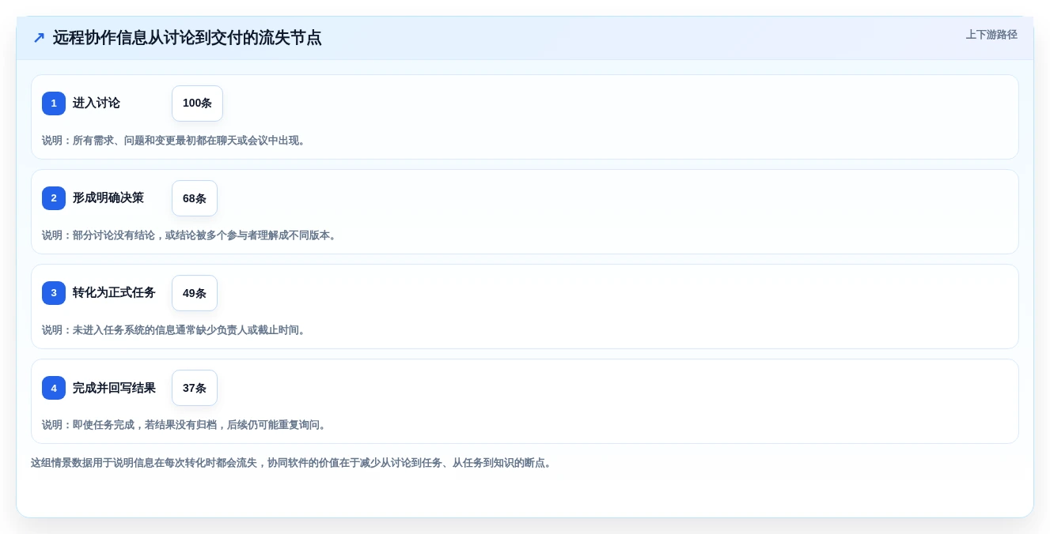Select the 进入讨论 step label
The image size is (1050, 534).
click(x=97, y=103)
